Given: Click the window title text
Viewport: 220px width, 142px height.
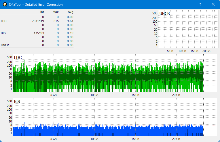Looking at the screenshot, I should pos(36,5).
